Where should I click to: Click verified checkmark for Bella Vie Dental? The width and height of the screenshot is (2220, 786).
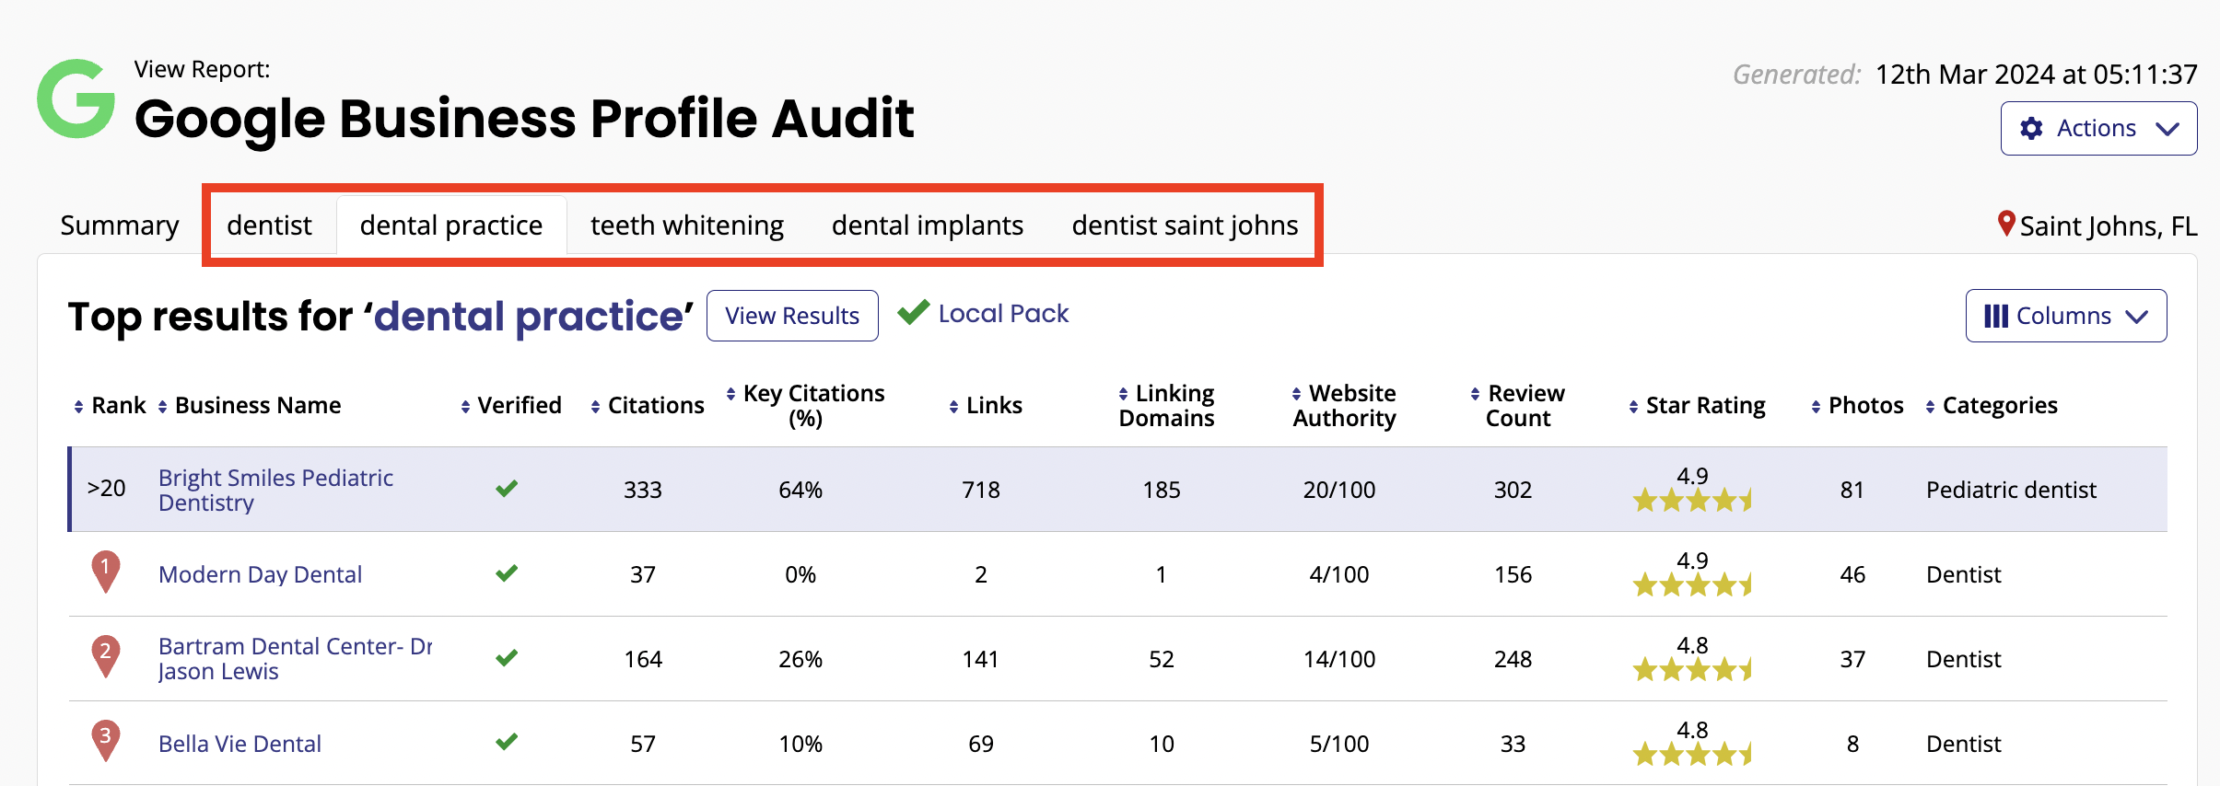(507, 741)
